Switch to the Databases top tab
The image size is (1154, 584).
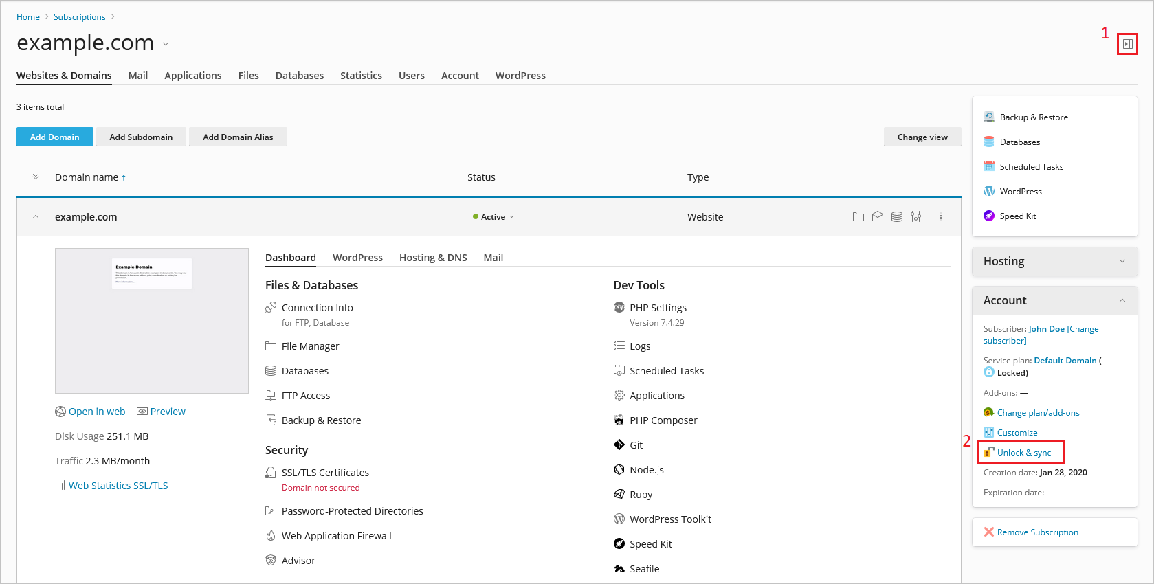click(299, 76)
